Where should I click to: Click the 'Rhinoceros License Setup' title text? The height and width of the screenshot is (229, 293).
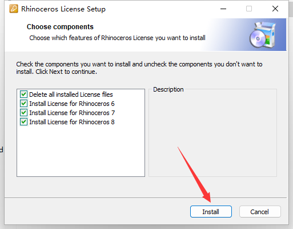(63, 9)
